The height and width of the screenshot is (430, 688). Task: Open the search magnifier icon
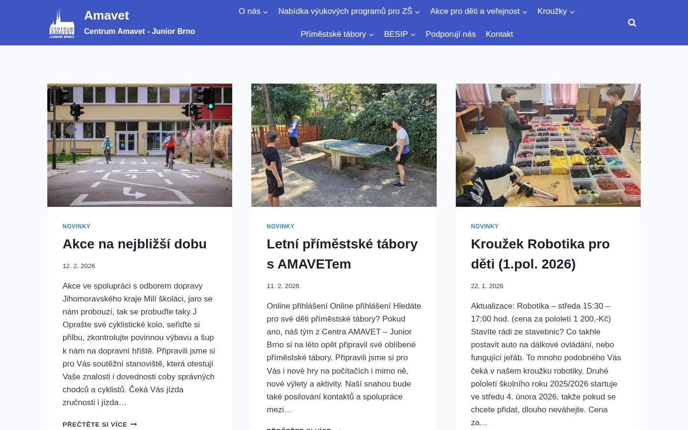(x=632, y=23)
